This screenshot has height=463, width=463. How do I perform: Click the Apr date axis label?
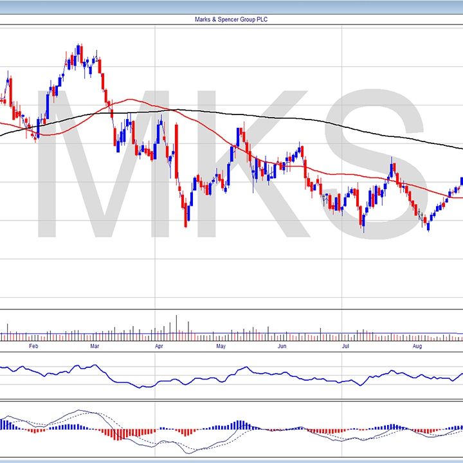[x=158, y=346]
